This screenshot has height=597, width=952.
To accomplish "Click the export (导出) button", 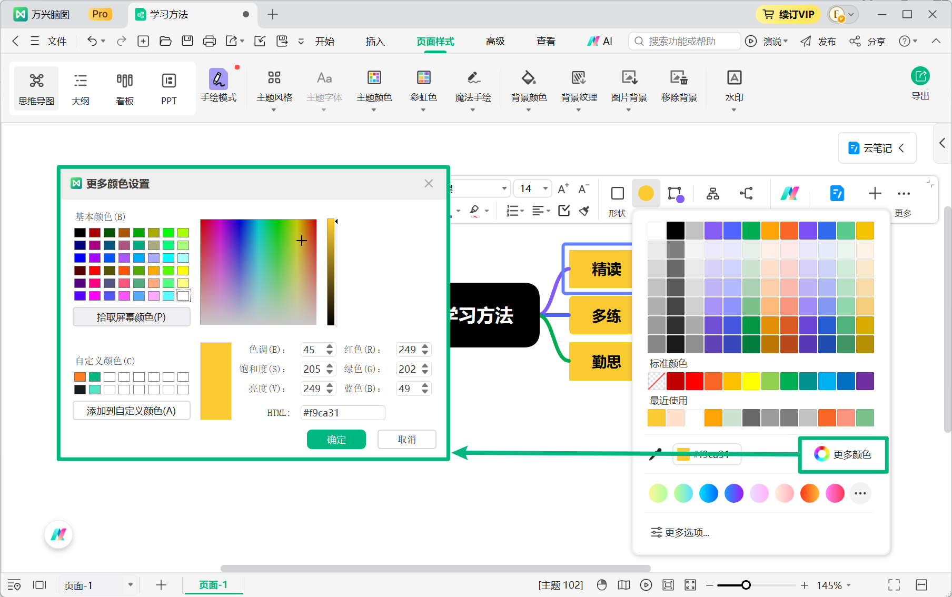I will click(920, 84).
